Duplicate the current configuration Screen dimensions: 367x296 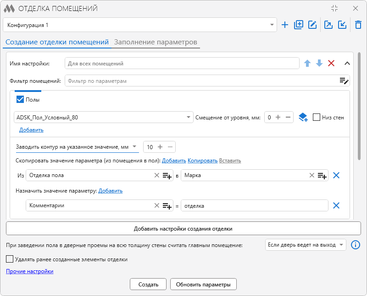coord(299,25)
